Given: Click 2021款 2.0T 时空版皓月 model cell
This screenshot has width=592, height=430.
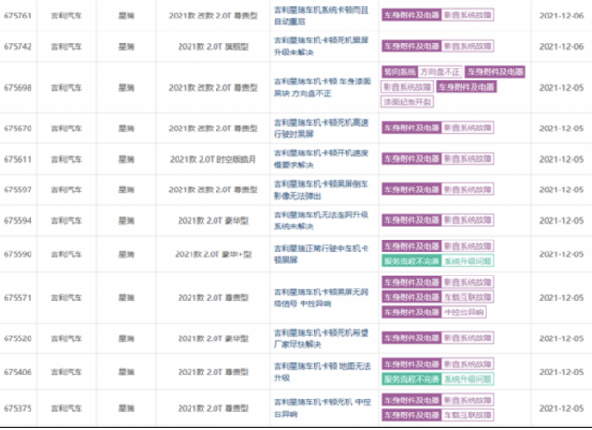Looking at the screenshot, I should pos(213,159).
